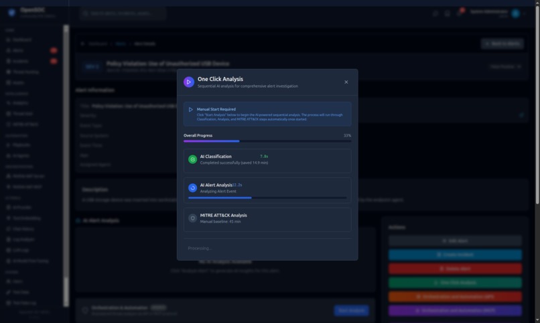Click the 'One Click Analysis' dialog title

[220, 79]
